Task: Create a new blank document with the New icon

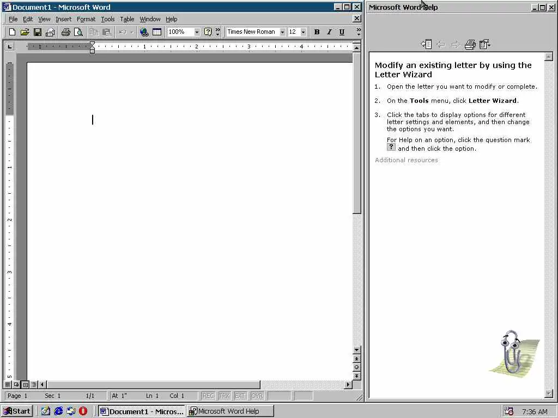Action: tap(12, 32)
